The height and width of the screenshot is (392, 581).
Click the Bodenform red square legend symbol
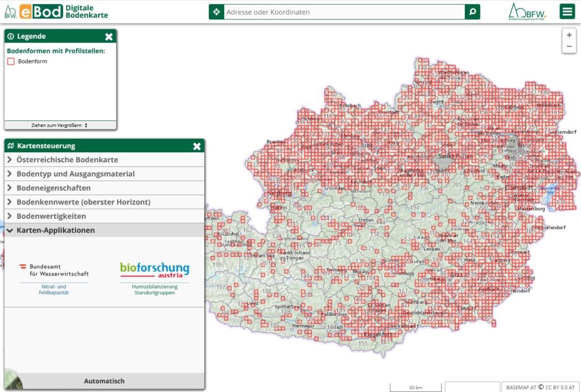click(11, 61)
